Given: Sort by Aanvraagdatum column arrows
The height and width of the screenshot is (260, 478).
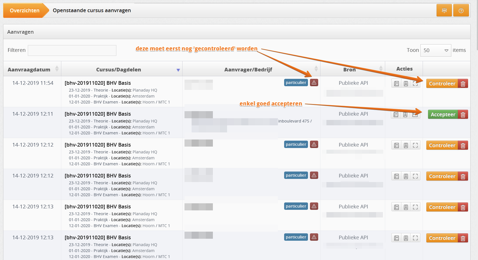Looking at the screenshot, I should point(57,69).
